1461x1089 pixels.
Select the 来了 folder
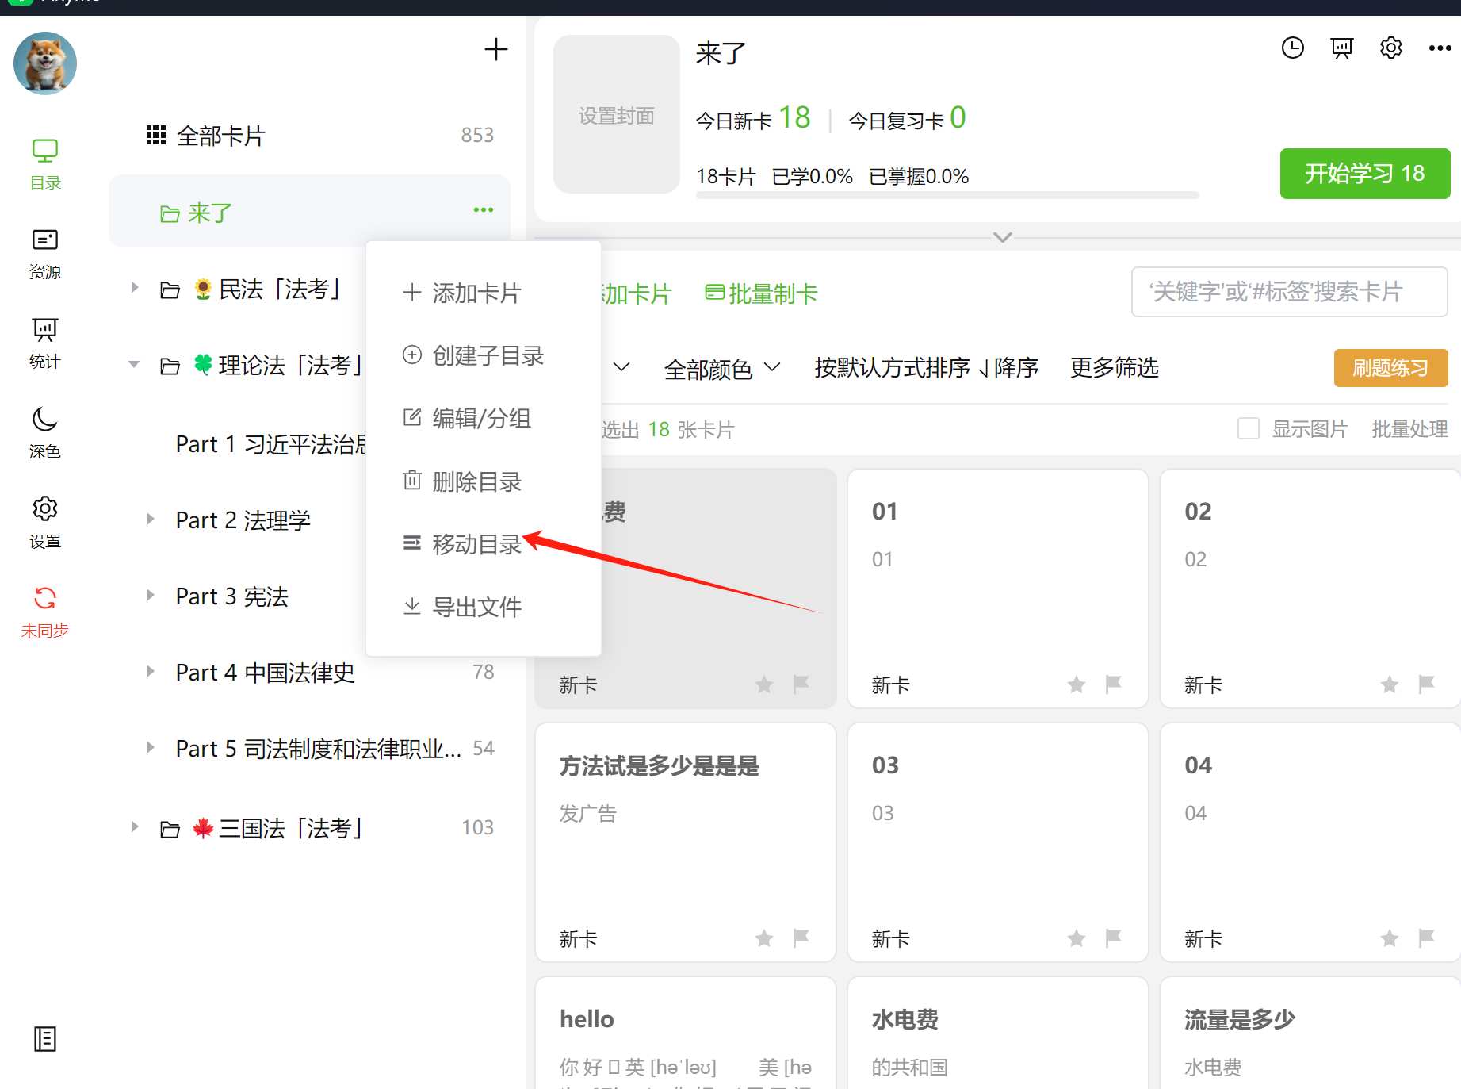(309, 213)
